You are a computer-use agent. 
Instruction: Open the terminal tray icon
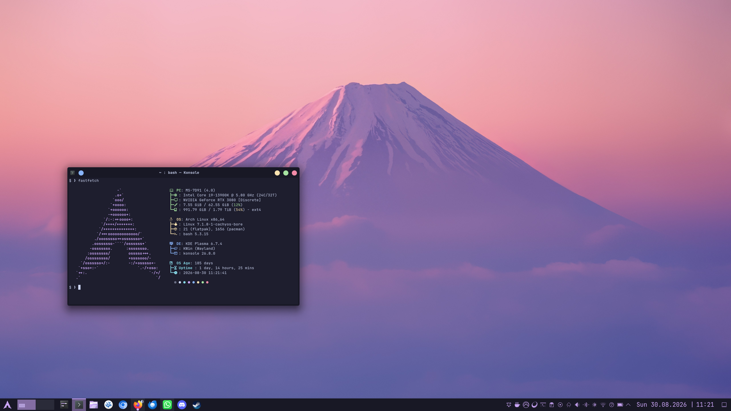click(x=543, y=405)
